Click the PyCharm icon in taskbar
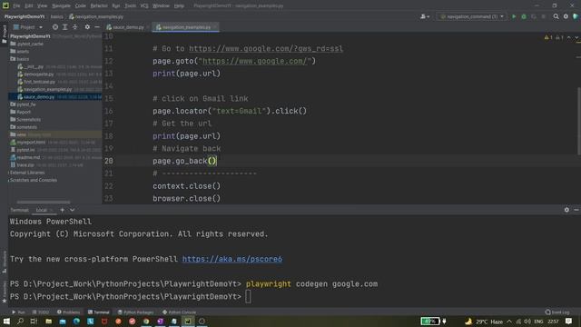The image size is (581, 327). [188, 321]
